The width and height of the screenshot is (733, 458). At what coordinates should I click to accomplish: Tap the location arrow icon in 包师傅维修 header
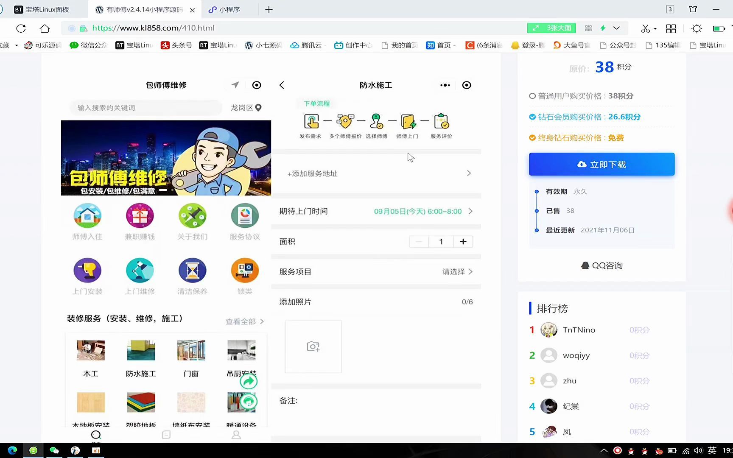pyautogui.click(x=235, y=85)
